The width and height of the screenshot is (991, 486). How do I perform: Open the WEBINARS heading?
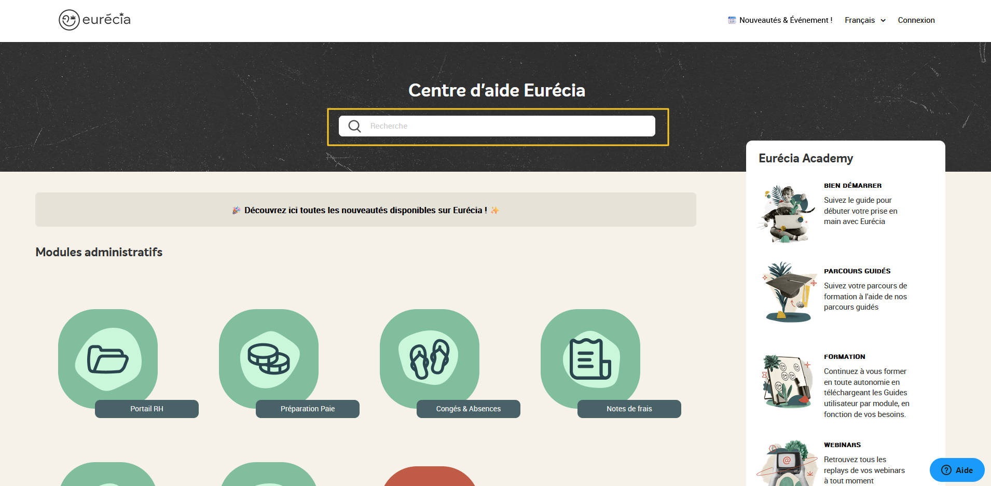842,445
